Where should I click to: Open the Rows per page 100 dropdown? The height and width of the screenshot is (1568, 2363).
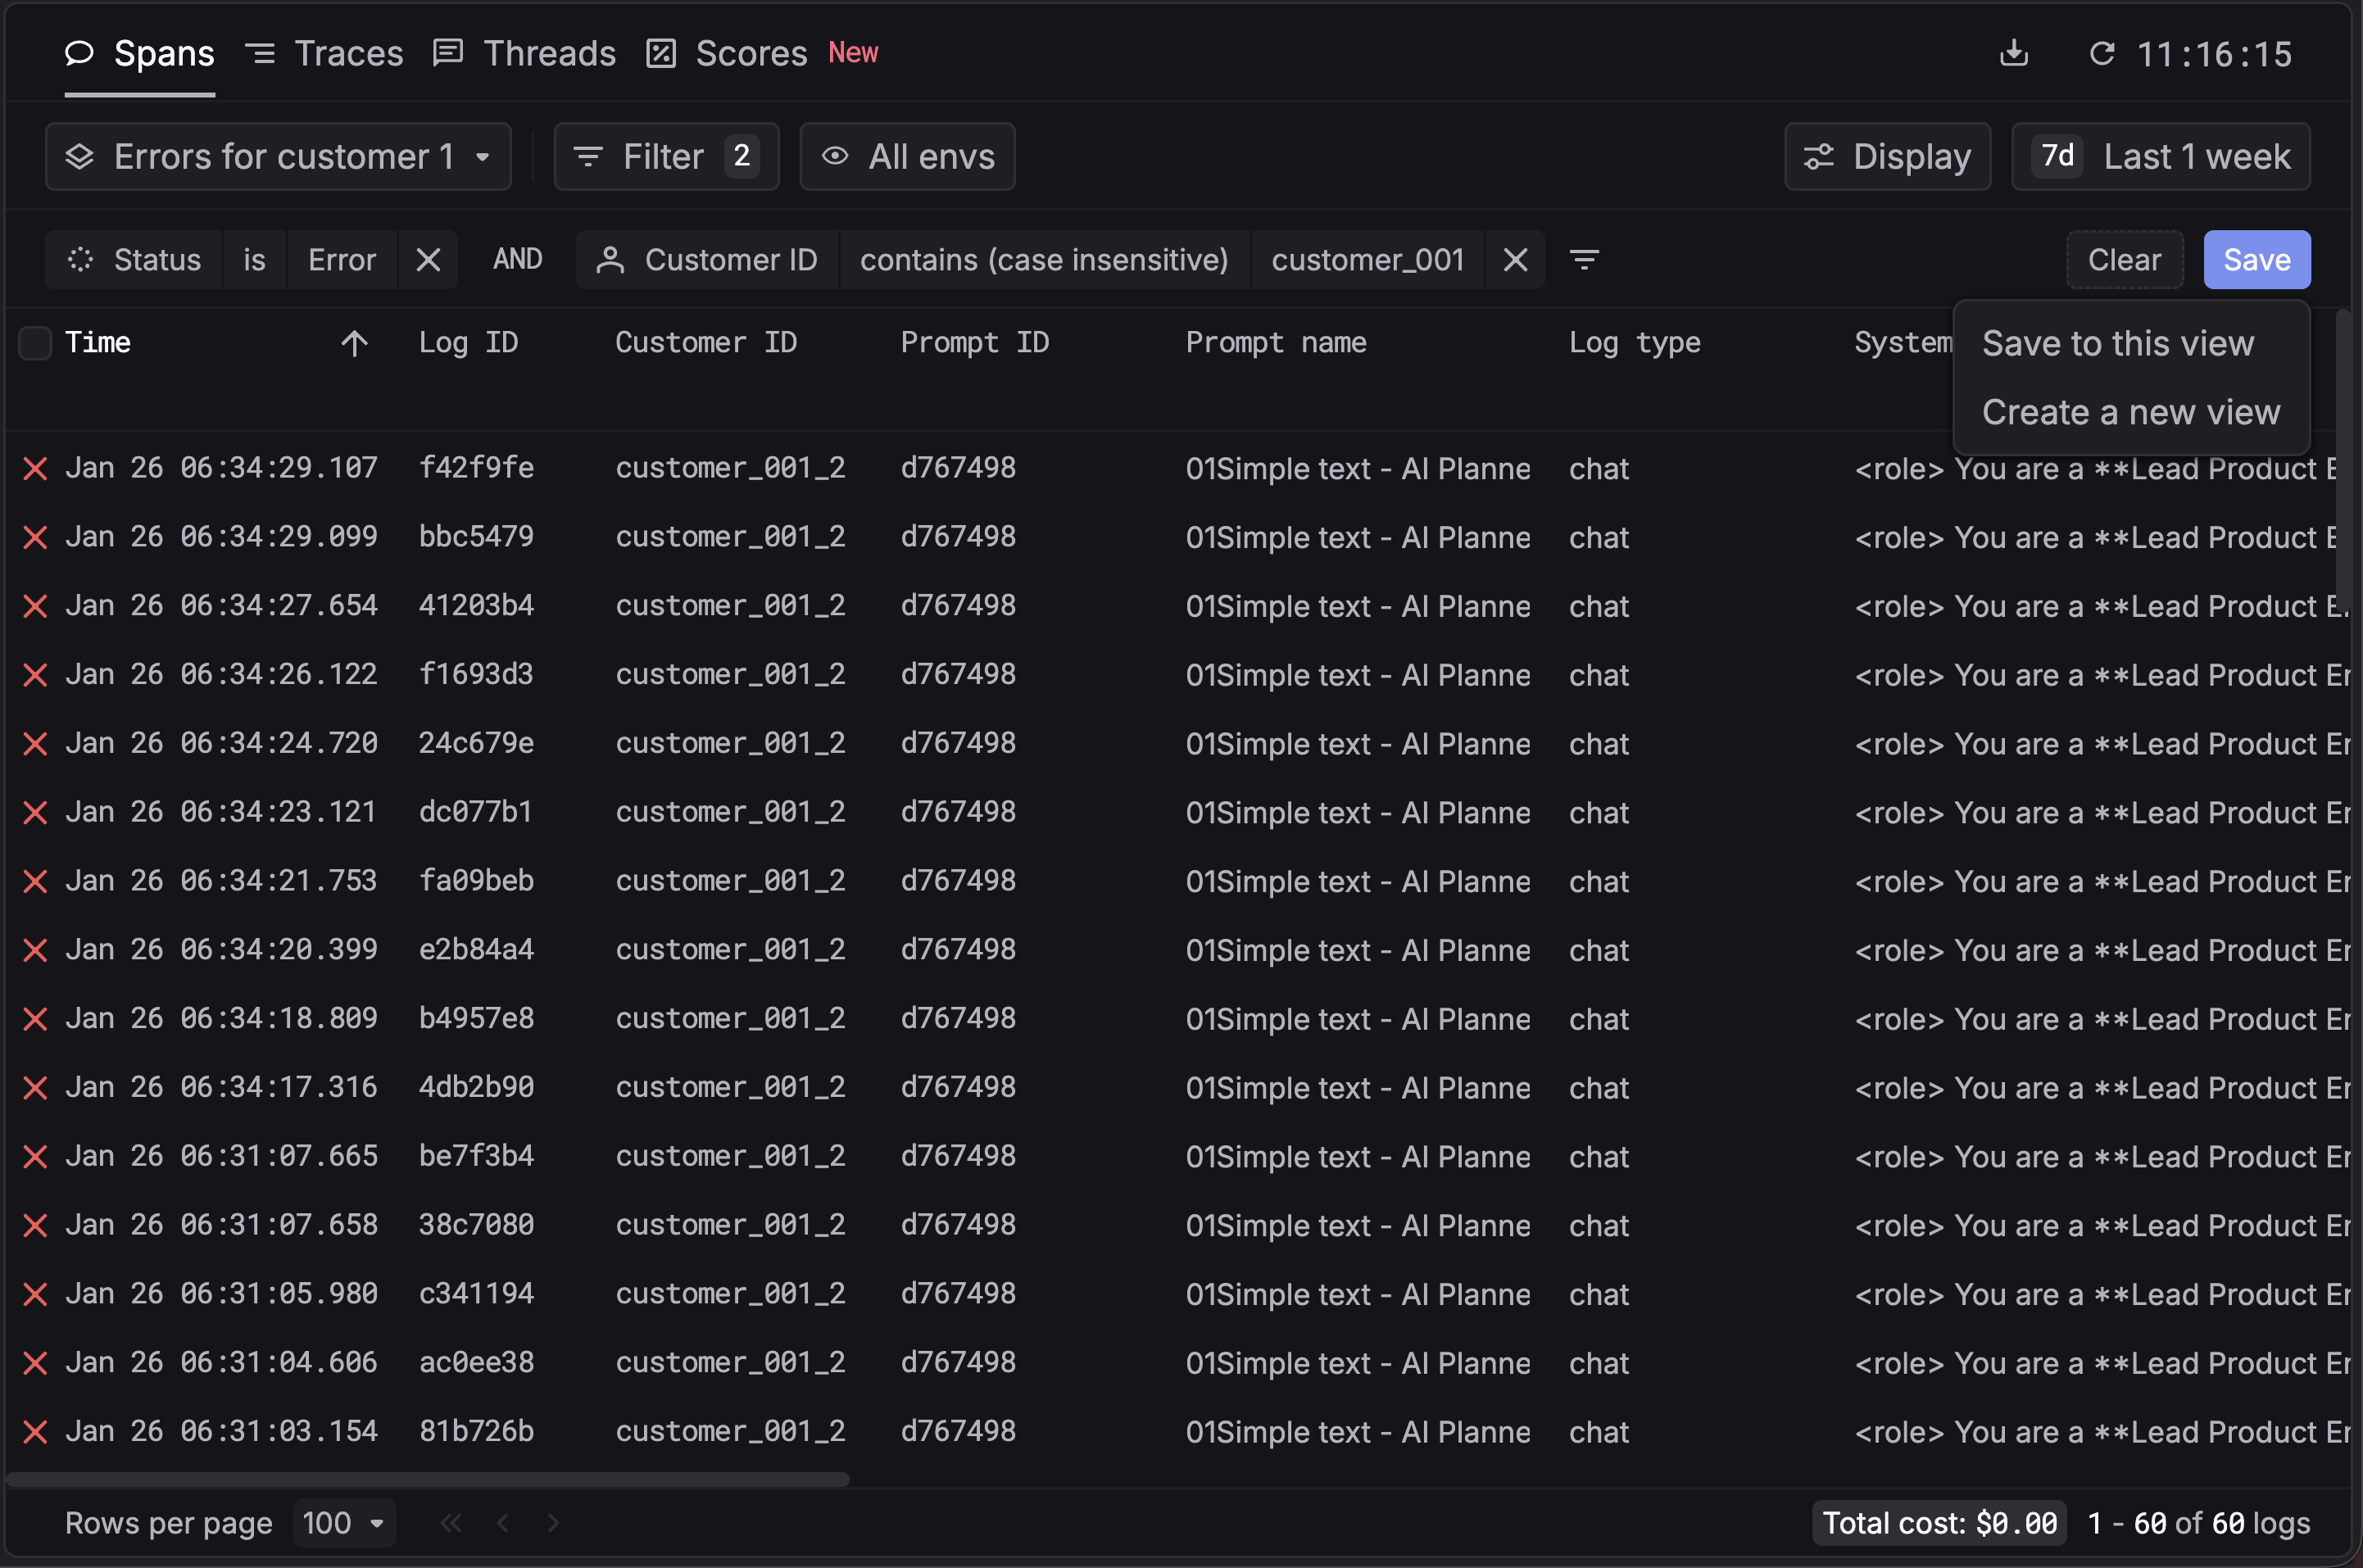coord(344,1522)
